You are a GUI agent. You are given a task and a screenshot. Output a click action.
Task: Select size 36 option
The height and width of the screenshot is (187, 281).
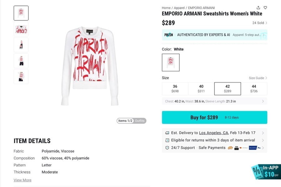click(175, 89)
